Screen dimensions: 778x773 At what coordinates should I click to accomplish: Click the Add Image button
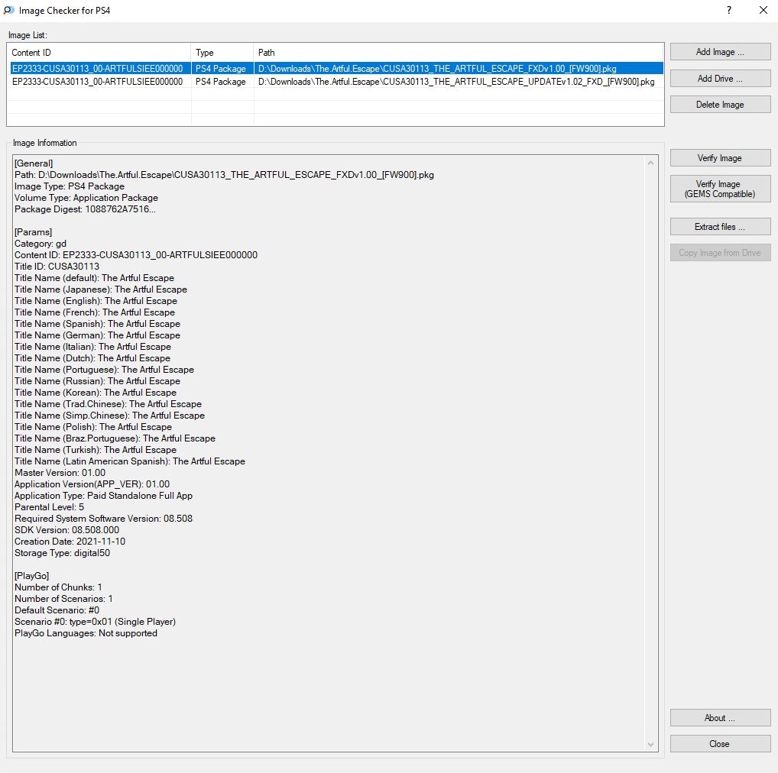click(720, 52)
